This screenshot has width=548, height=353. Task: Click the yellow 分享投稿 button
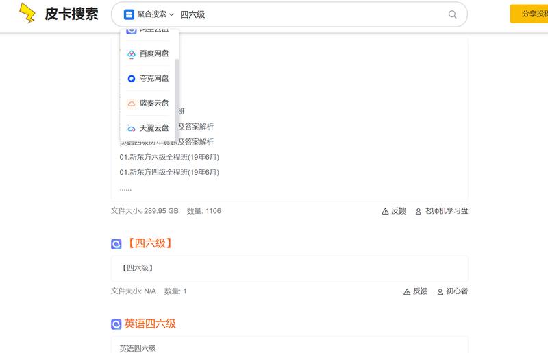(x=529, y=14)
